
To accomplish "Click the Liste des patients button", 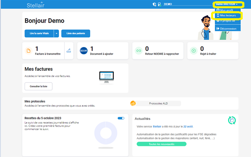I will (x=76, y=34).
